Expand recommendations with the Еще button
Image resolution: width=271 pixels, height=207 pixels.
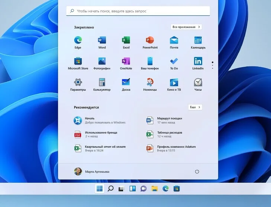point(195,107)
